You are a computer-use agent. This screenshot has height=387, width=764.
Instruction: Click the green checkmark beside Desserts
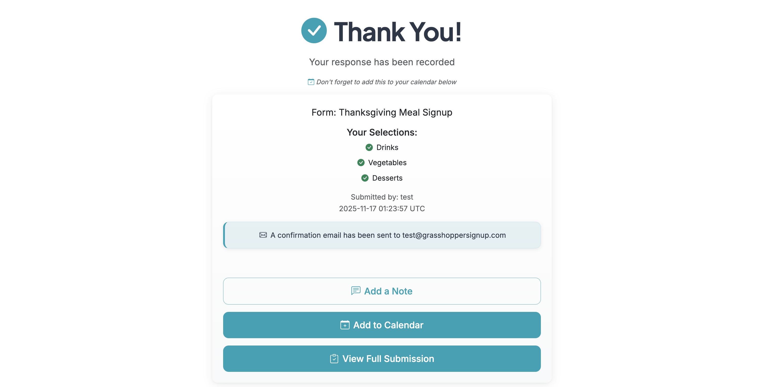click(365, 178)
